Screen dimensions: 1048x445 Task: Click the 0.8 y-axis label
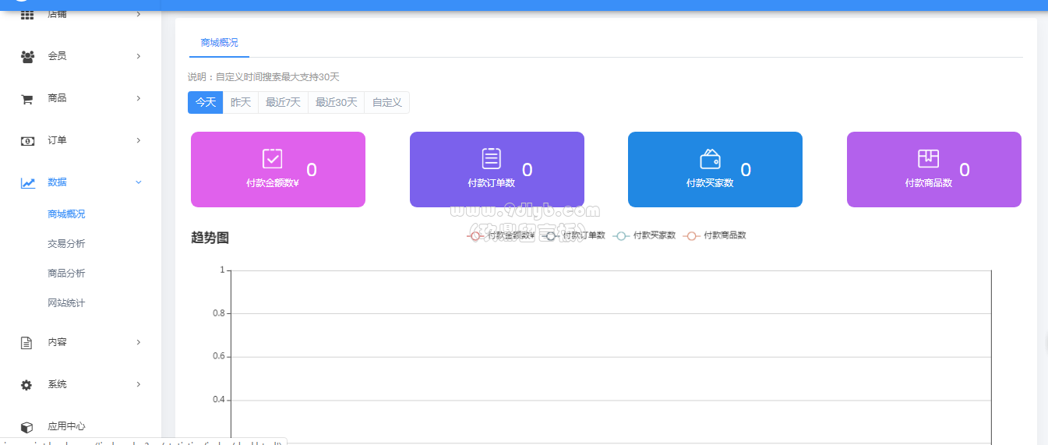[x=218, y=313]
